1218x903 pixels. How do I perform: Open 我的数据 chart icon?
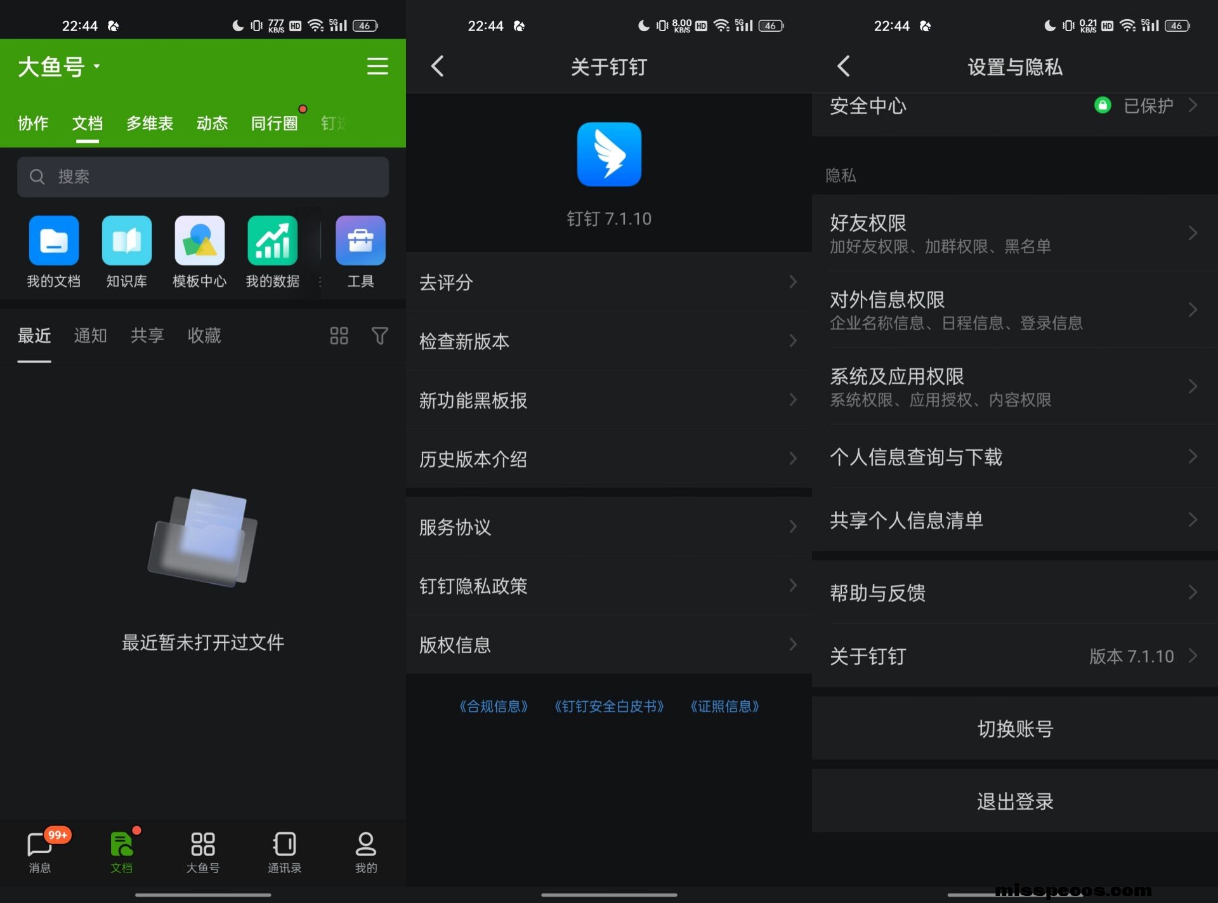click(x=273, y=241)
